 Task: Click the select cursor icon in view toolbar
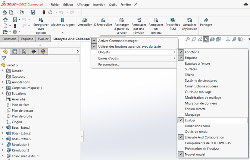(x=206, y=39)
